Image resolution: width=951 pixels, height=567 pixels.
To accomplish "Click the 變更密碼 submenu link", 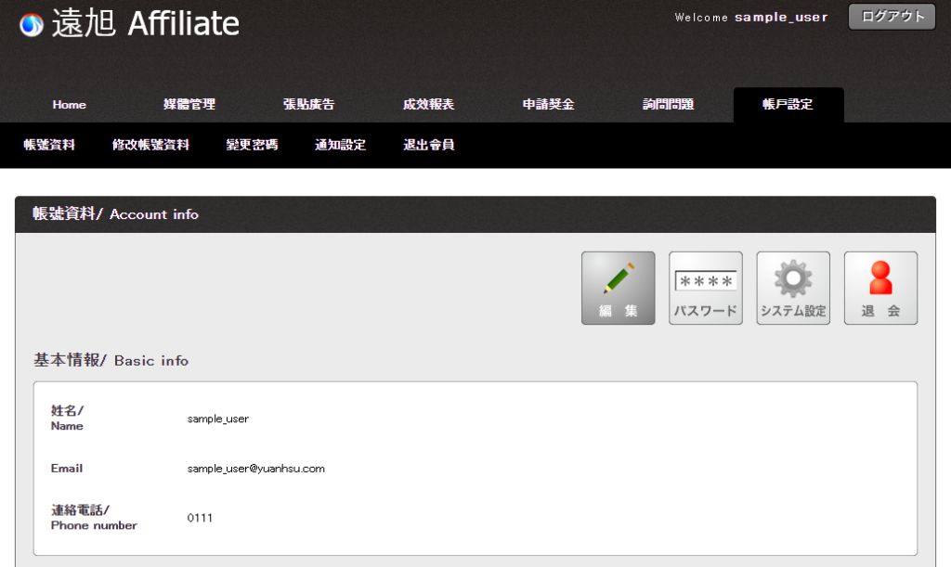I will [x=252, y=145].
